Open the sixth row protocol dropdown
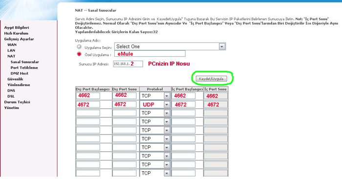The image size is (342, 179). (x=155, y=139)
